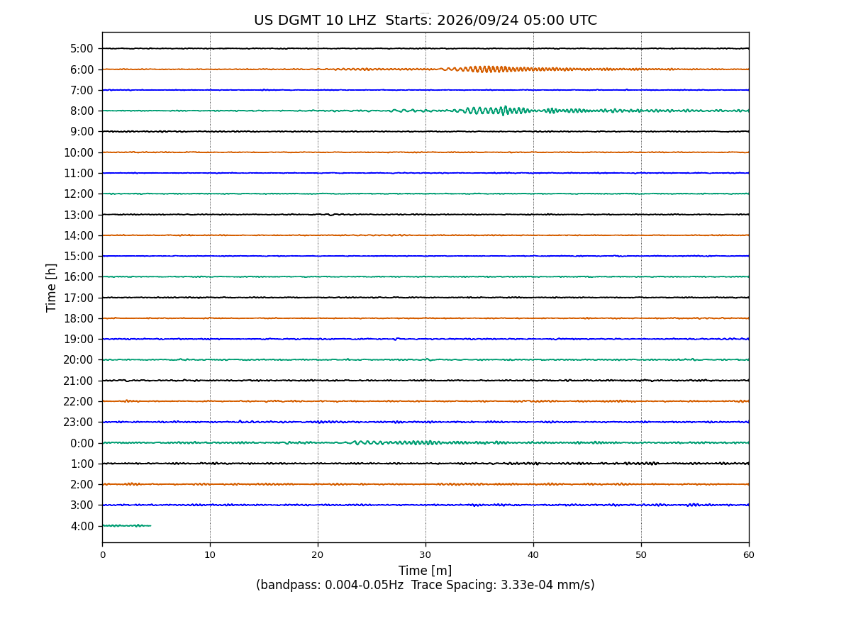Select the 5:00 hour label
The height and width of the screenshot is (638, 851).
pos(82,49)
